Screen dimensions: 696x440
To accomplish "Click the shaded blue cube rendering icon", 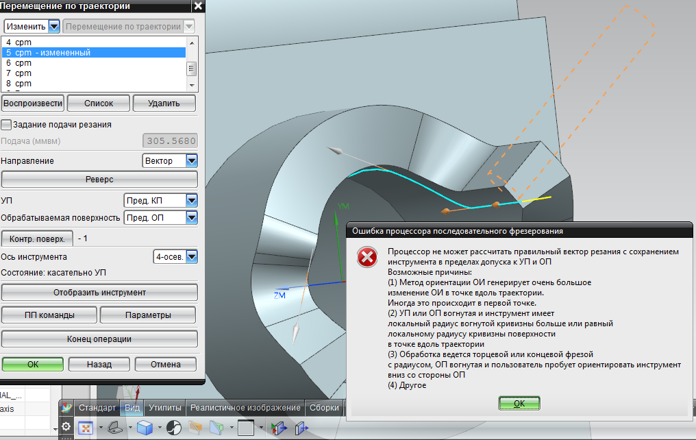I will click(145, 428).
